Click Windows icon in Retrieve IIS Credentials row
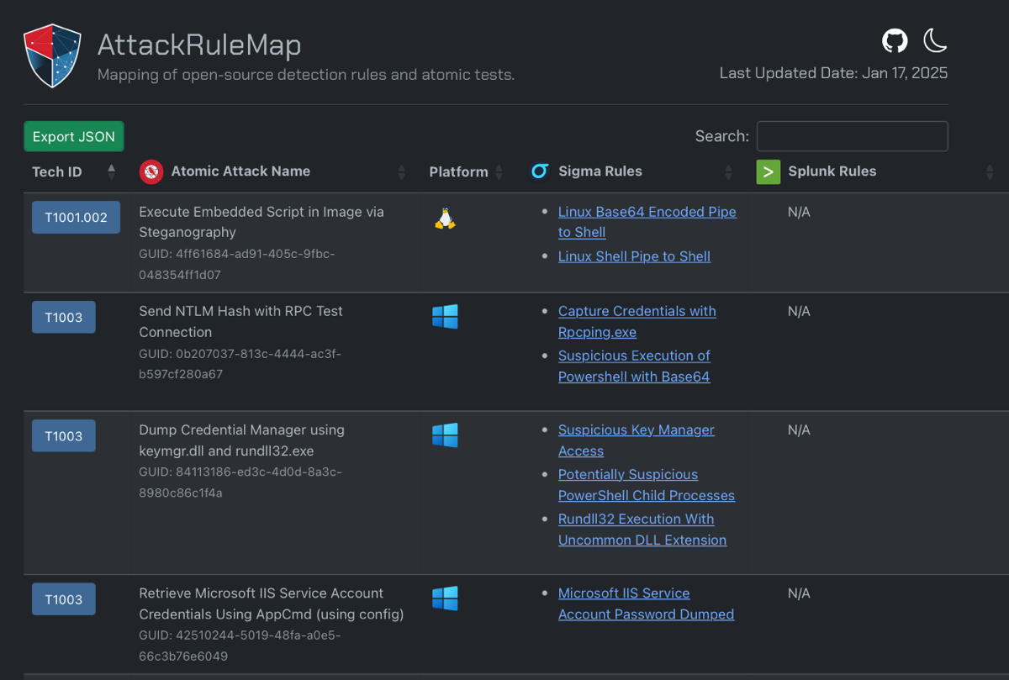The height and width of the screenshot is (680, 1009). coord(445,598)
